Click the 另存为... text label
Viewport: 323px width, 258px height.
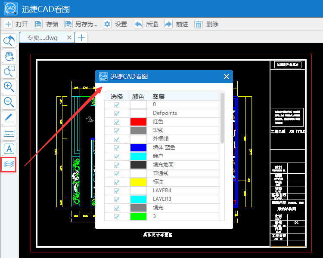coord(86,24)
